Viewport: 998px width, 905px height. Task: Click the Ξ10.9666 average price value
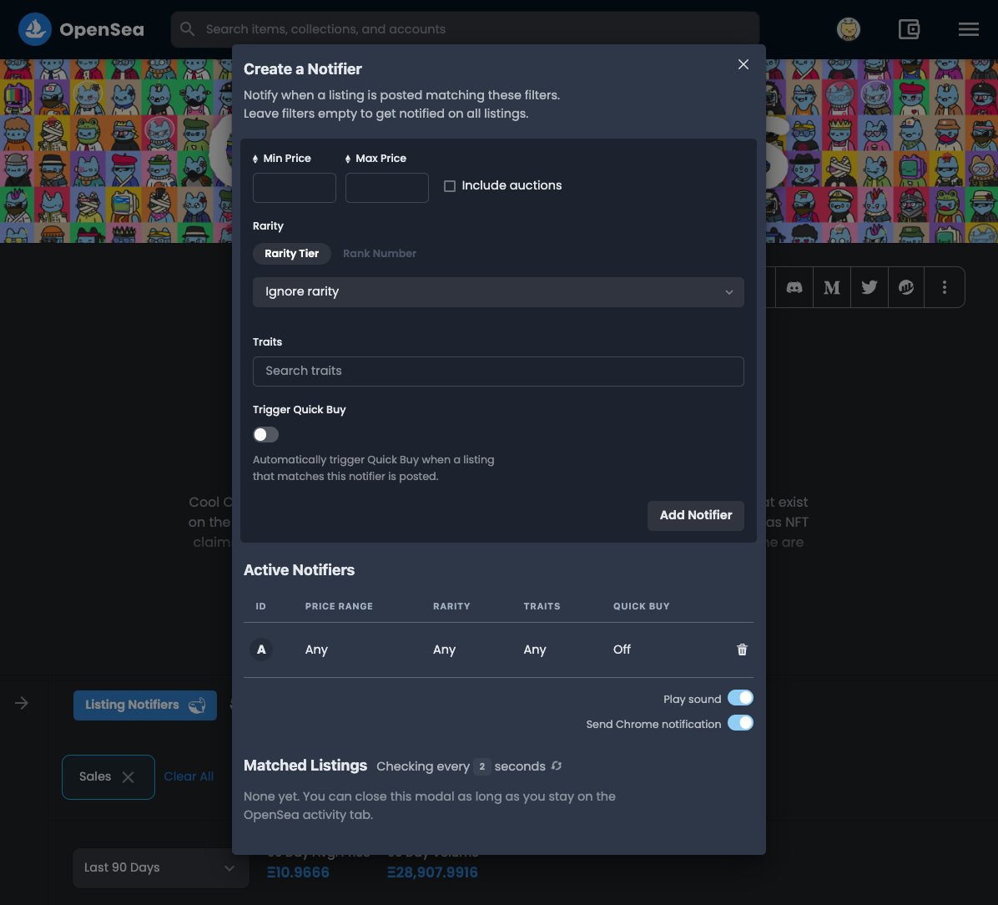click(298, 872)
